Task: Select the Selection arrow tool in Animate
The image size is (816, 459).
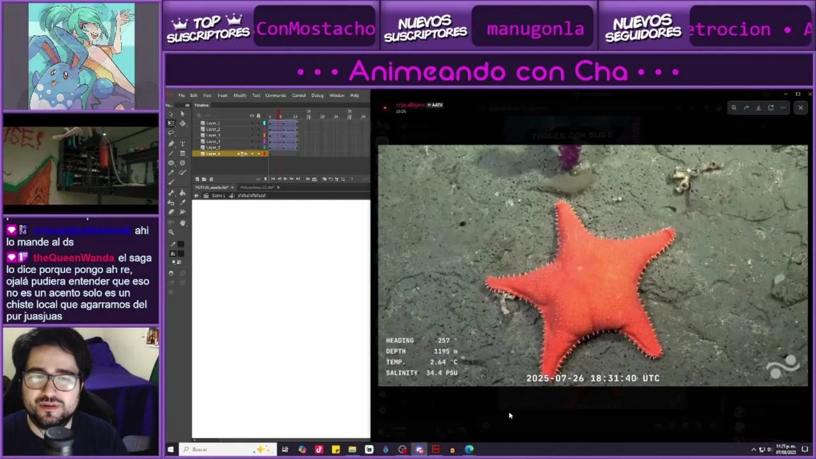Action: pyautogui.click(x=171, y=114)
